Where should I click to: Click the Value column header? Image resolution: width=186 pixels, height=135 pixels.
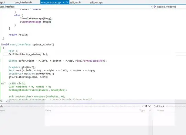pos(48,111)
